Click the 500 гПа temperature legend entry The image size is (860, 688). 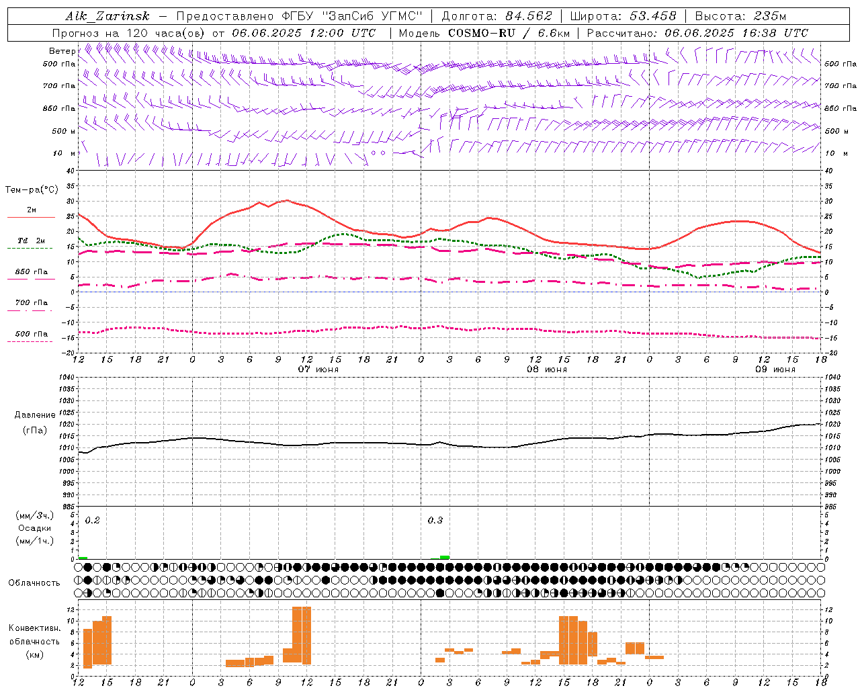pos(32,334)
